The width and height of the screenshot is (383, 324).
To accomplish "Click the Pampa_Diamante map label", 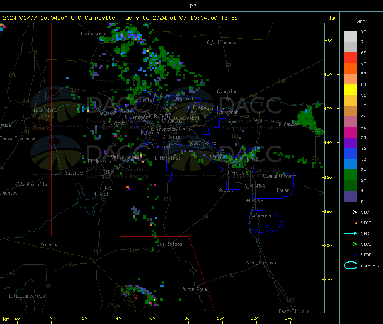I will 18,138.
